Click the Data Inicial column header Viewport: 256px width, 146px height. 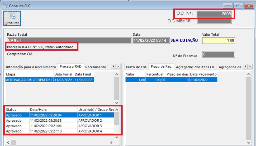pyautogui.click(x=64, y=74)
